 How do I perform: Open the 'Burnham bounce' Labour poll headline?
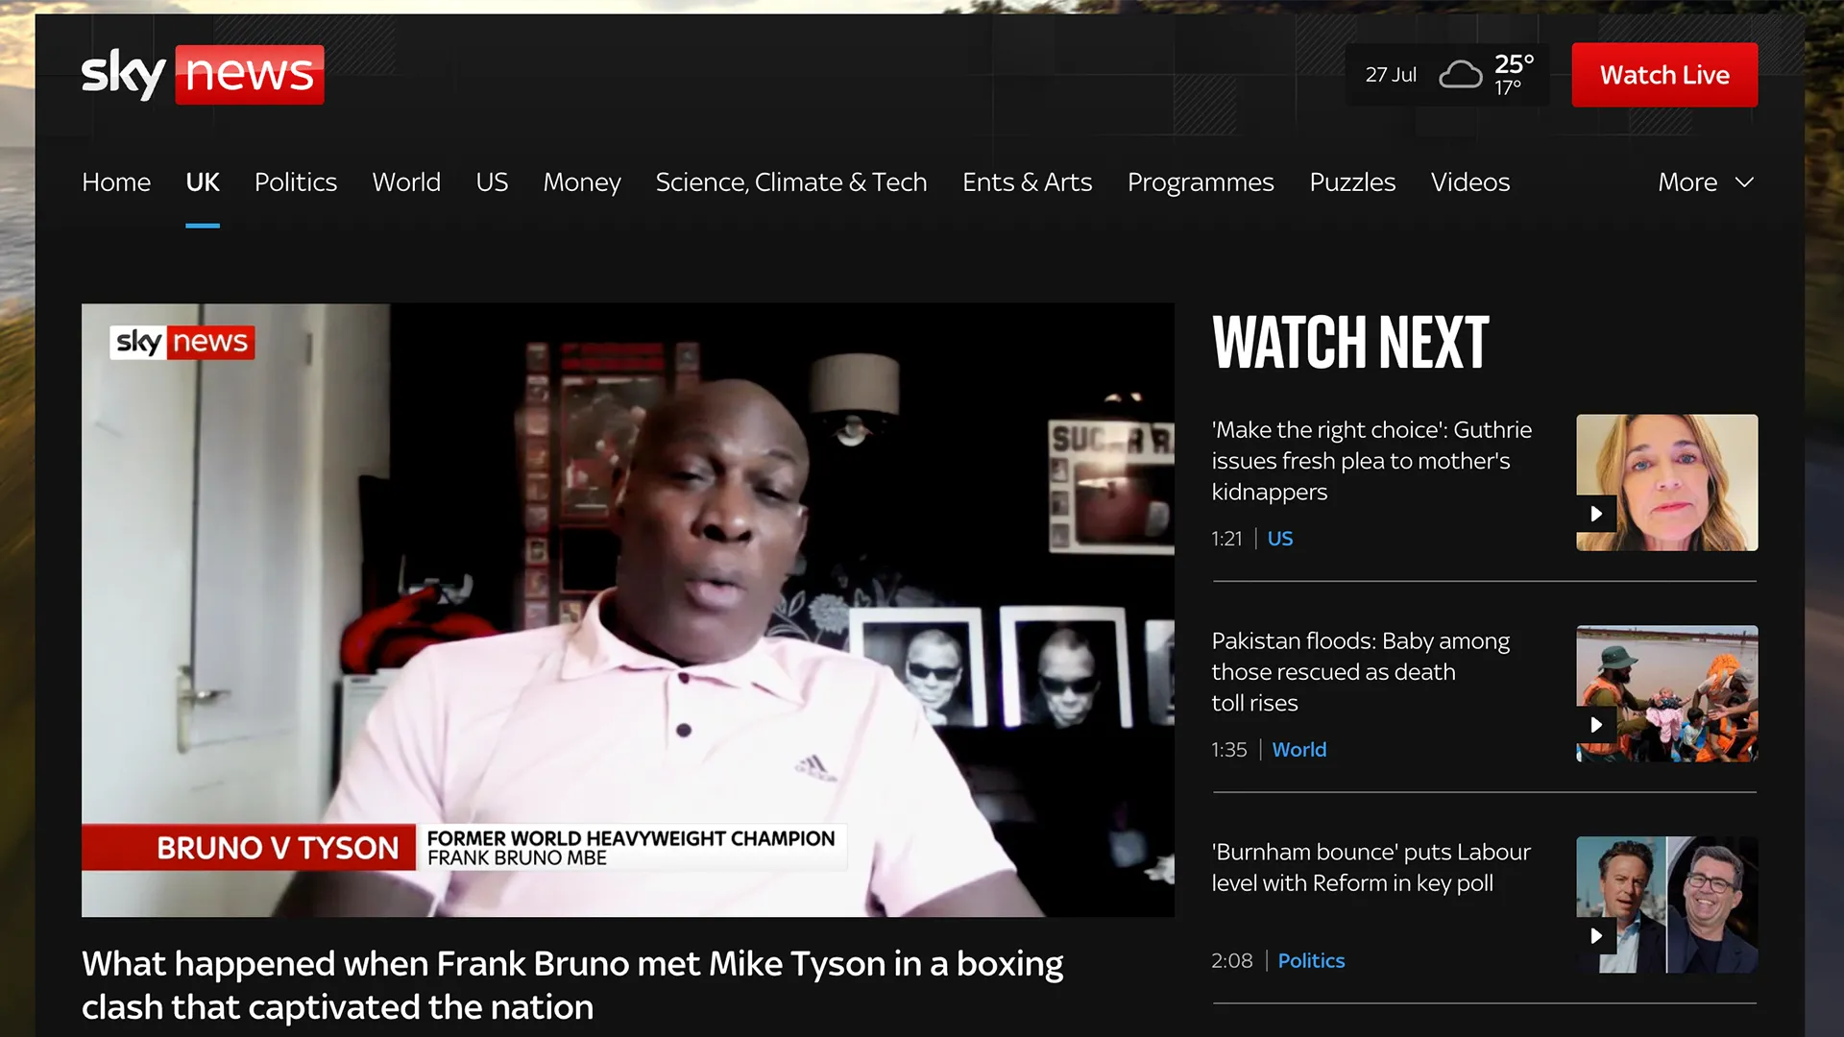(x=1371, y=867)
